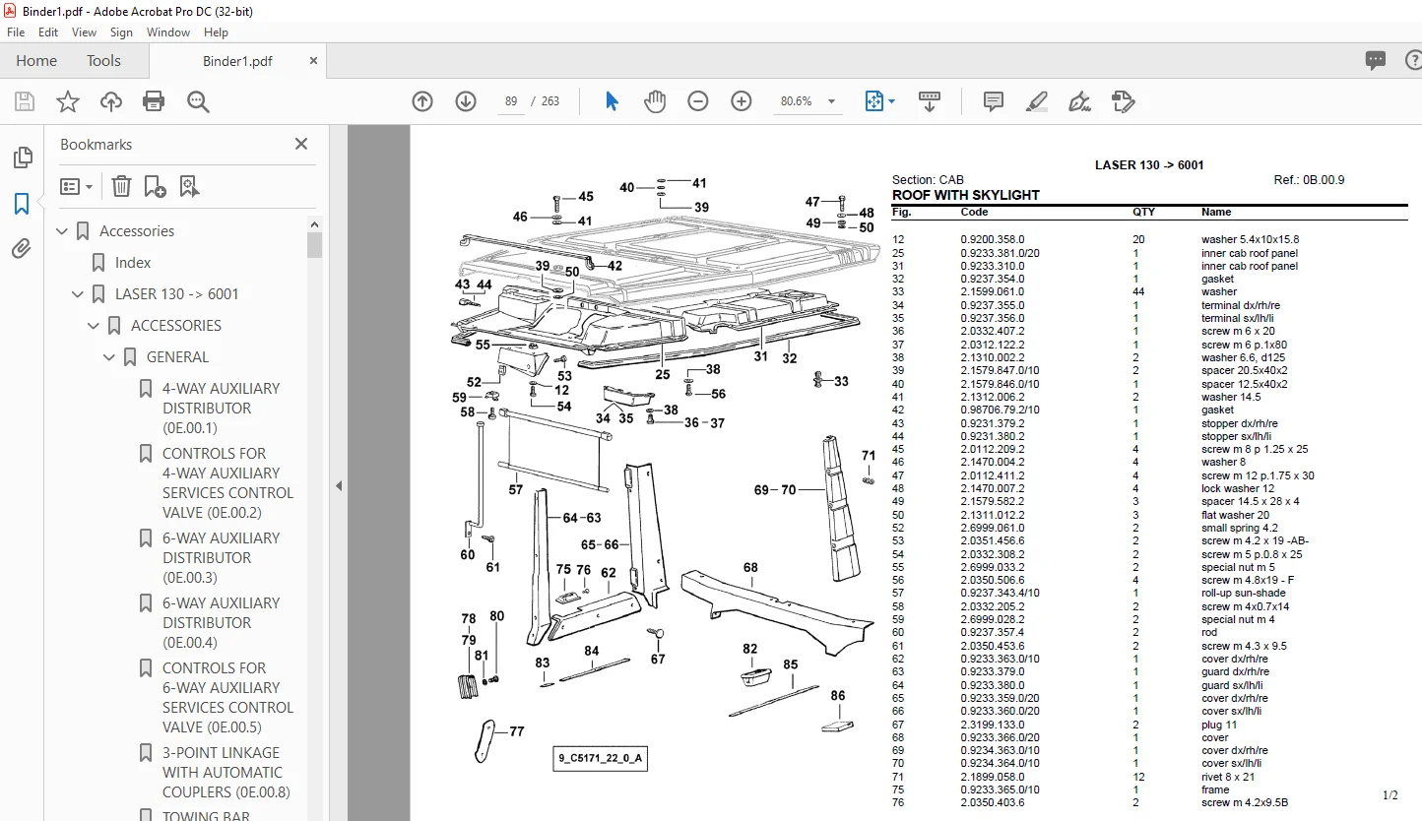Click the 'ROOF WITH SKYLIGHT' heading

point(965,195)
